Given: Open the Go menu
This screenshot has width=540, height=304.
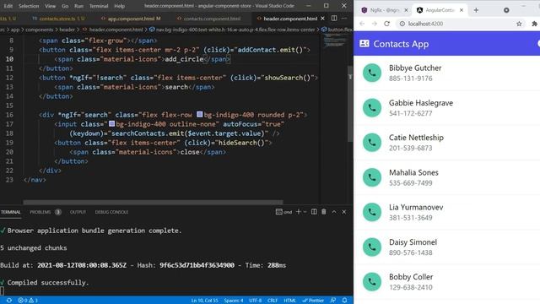Looking at the screenshot, I should (x=65, y=6).
